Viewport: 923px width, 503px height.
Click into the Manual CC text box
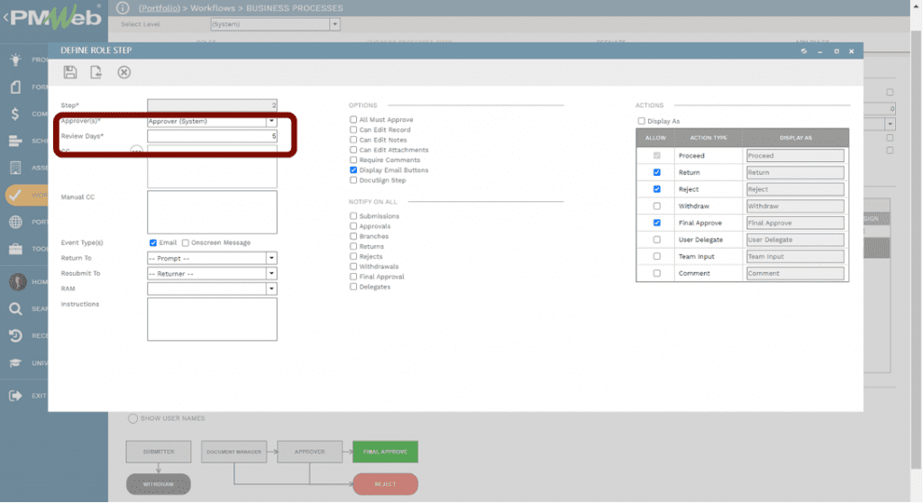(212, 212)
